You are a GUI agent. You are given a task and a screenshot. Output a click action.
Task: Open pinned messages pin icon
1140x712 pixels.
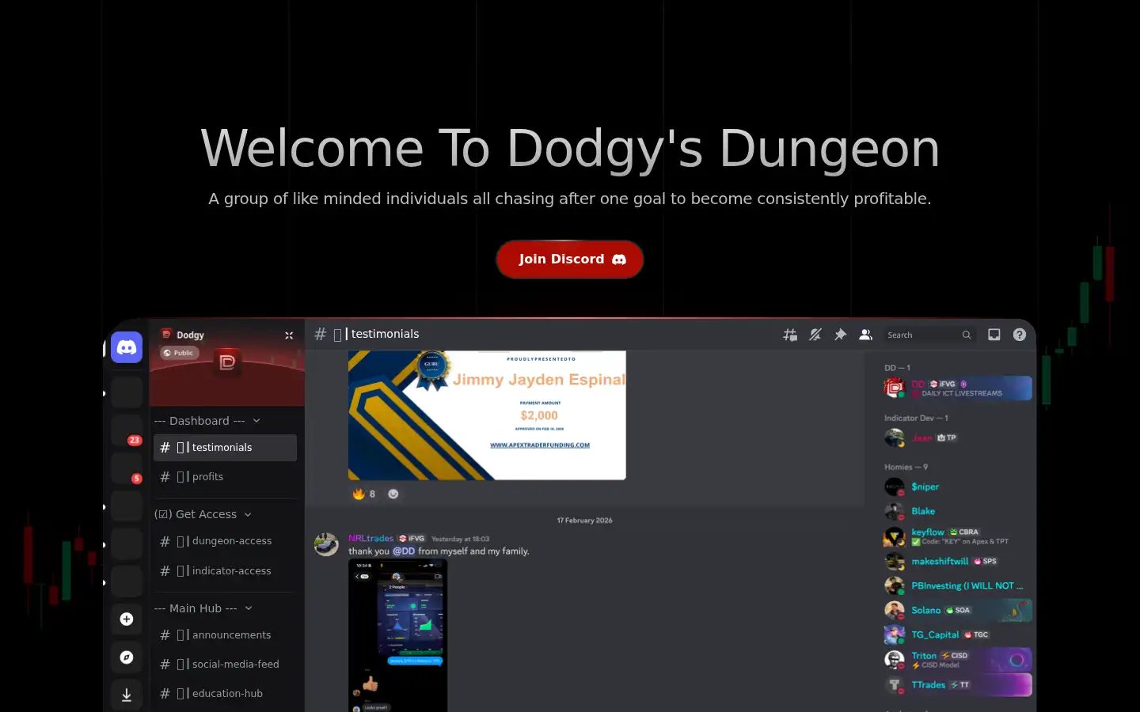point(841,335)
